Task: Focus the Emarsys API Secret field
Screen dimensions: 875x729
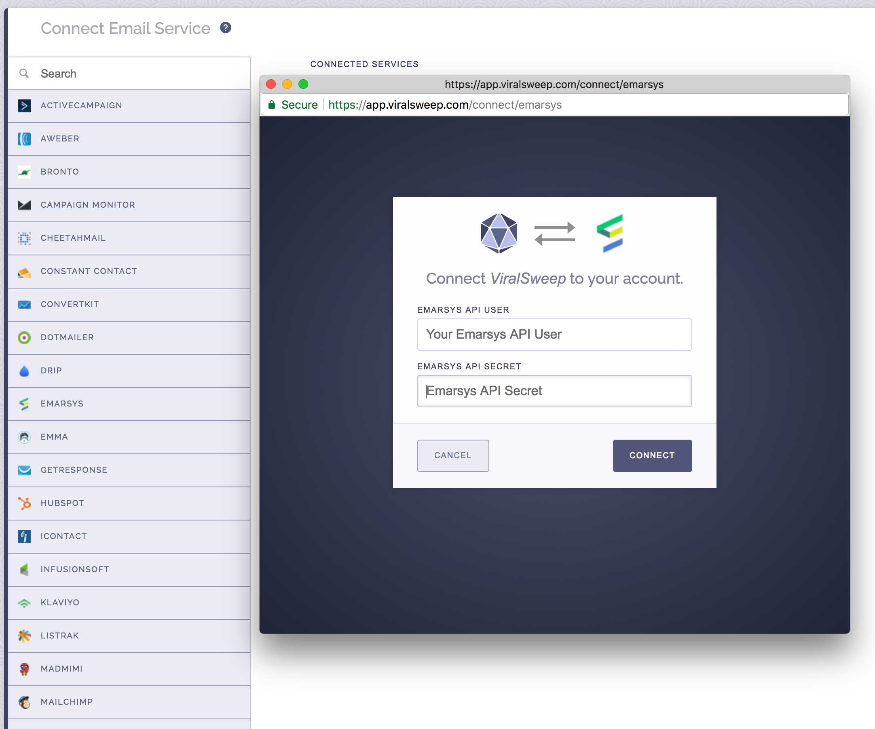Action: coord(555,391)
